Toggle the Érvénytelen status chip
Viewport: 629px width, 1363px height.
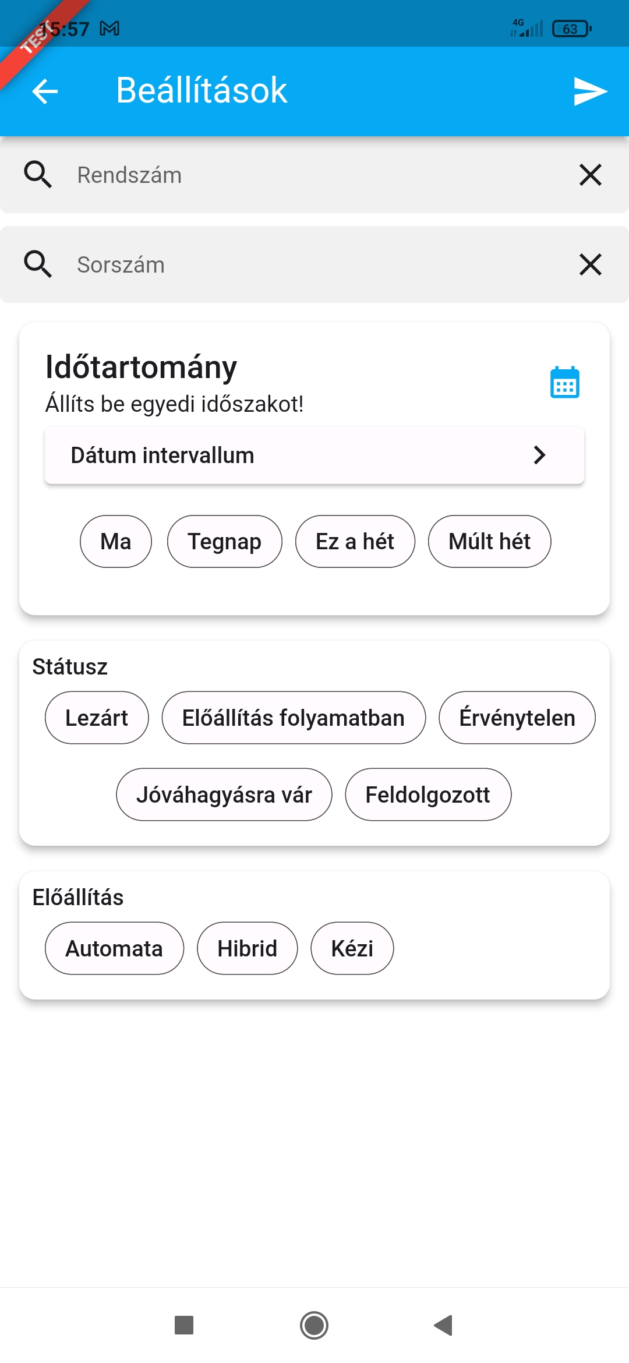(x=517, y=718)
